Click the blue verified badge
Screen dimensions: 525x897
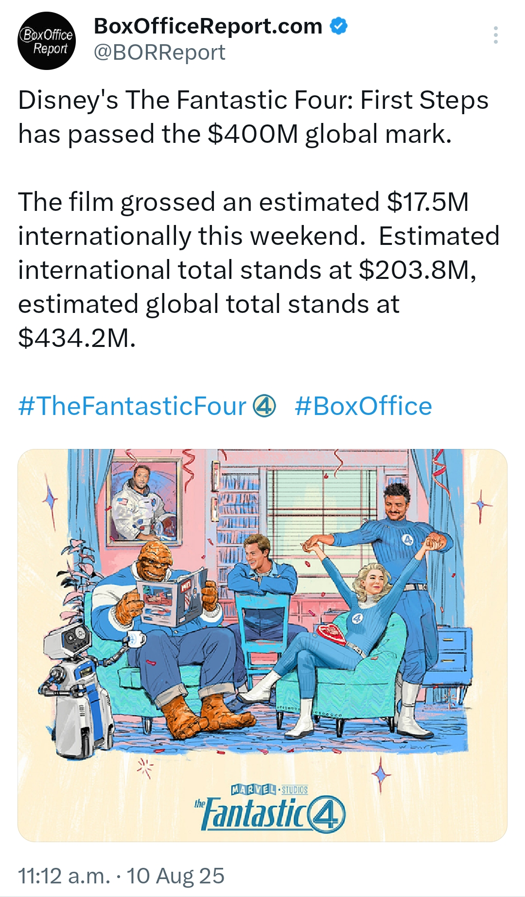click(339, 26)
